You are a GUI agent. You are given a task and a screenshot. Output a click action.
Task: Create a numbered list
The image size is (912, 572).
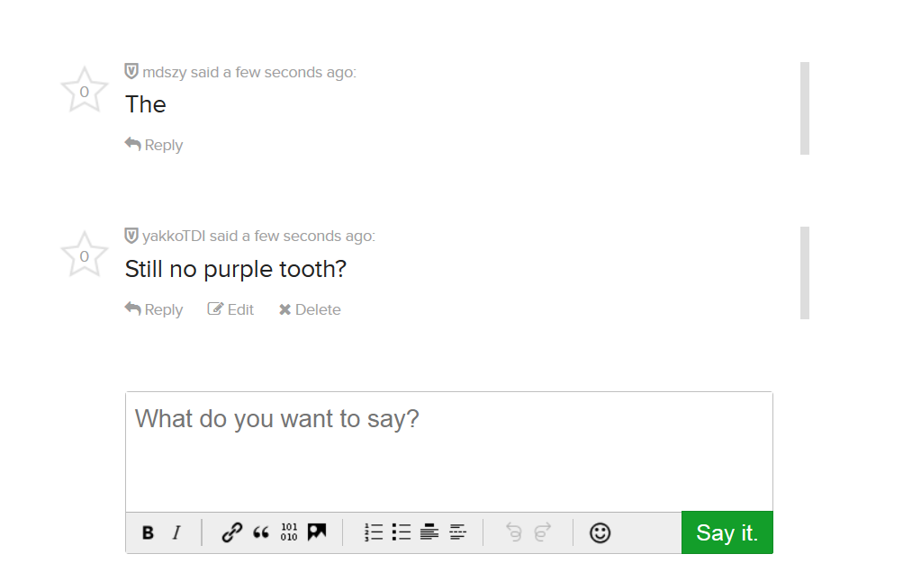373,532
